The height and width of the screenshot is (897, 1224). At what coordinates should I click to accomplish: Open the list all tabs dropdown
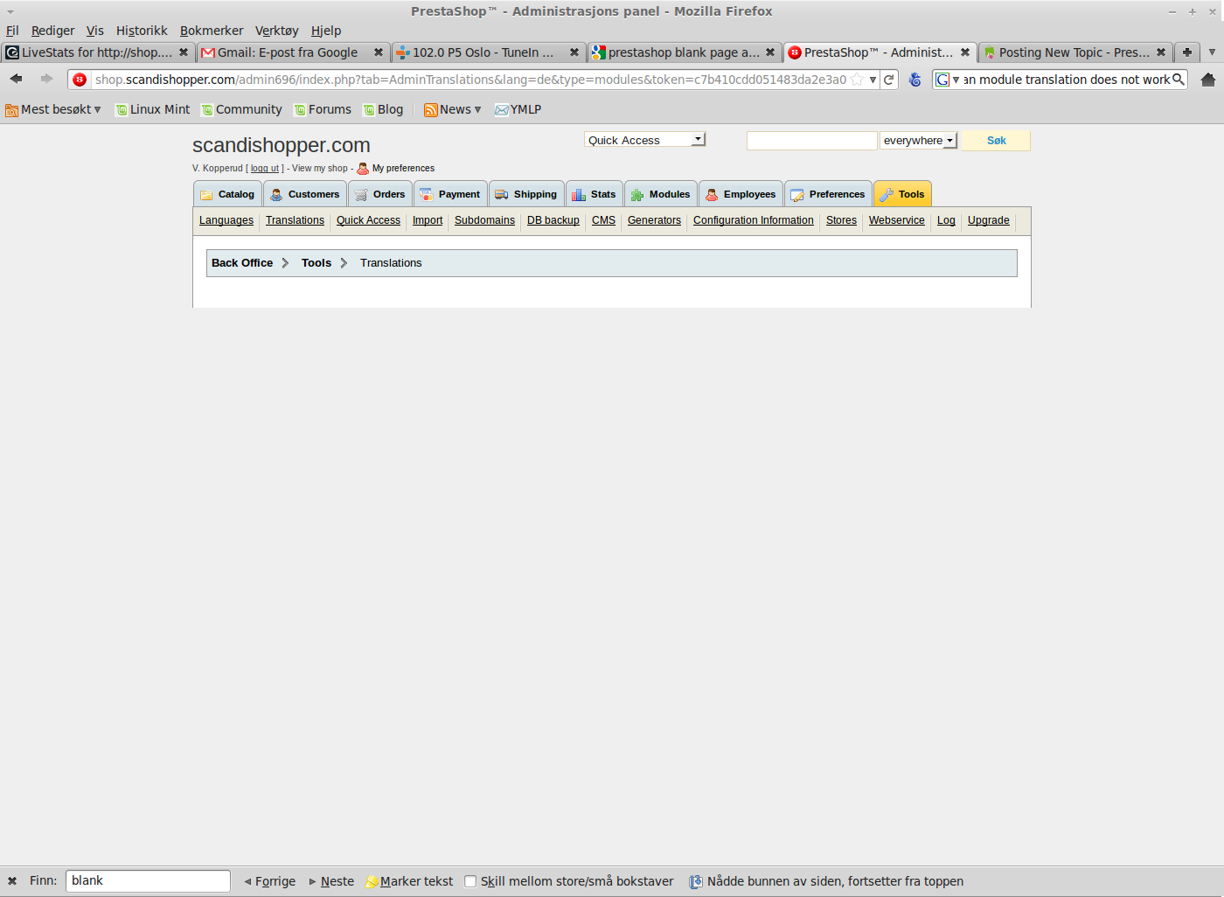[x=1212, y=52]
